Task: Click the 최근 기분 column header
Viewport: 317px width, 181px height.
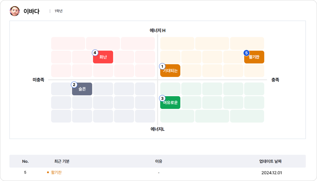Action: pos(62,161)
